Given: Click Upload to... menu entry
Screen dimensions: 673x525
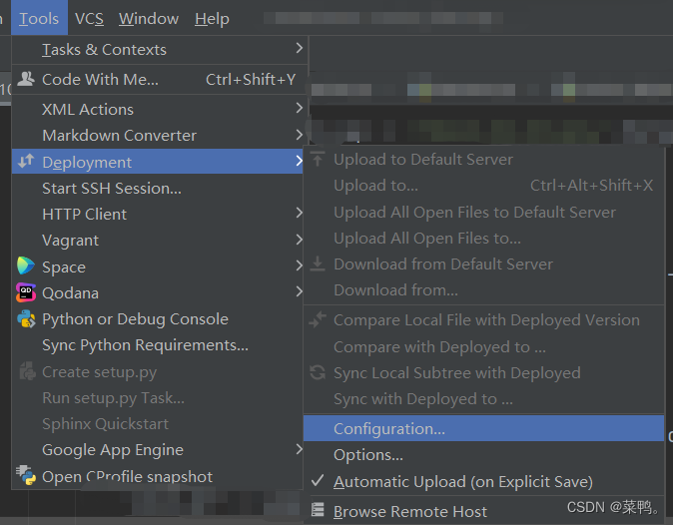Looking at the screenshot, I should (483, 186).
